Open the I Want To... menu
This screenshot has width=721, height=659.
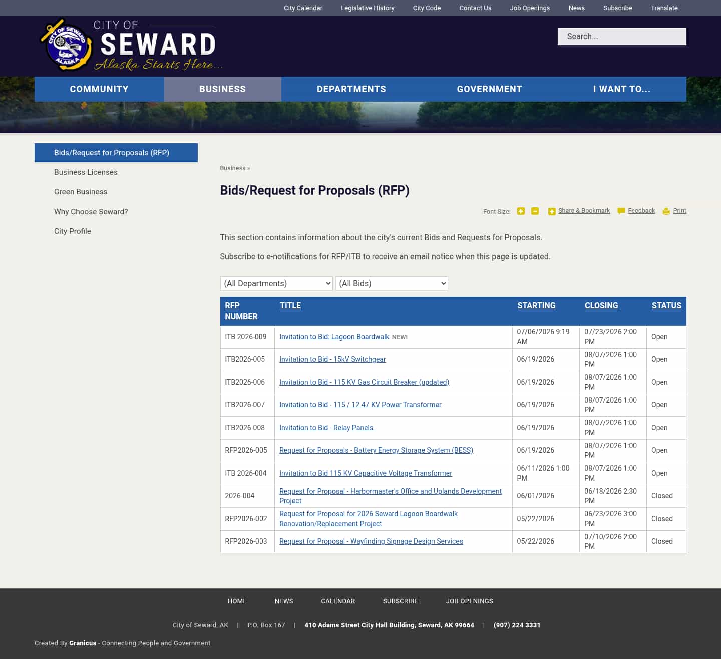pos(622,89)
